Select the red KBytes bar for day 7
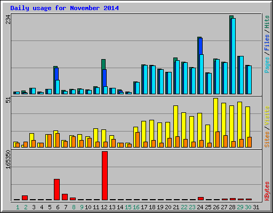273x213 pixels. 65,197
